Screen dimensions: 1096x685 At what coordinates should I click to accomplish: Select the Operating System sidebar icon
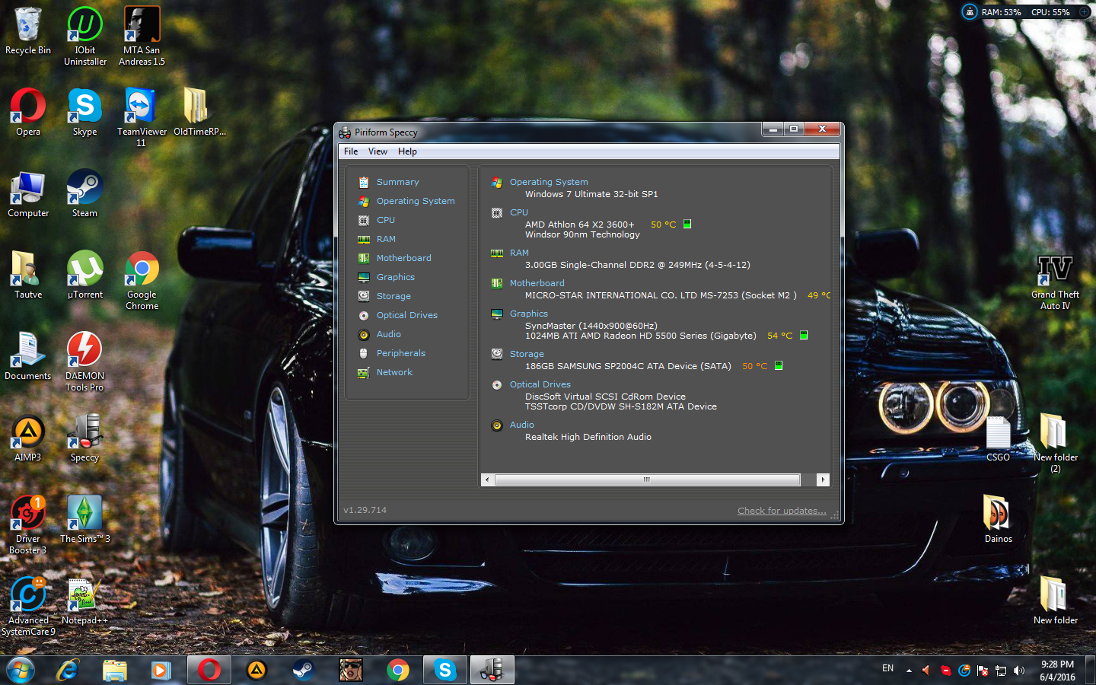pos(364,201)
